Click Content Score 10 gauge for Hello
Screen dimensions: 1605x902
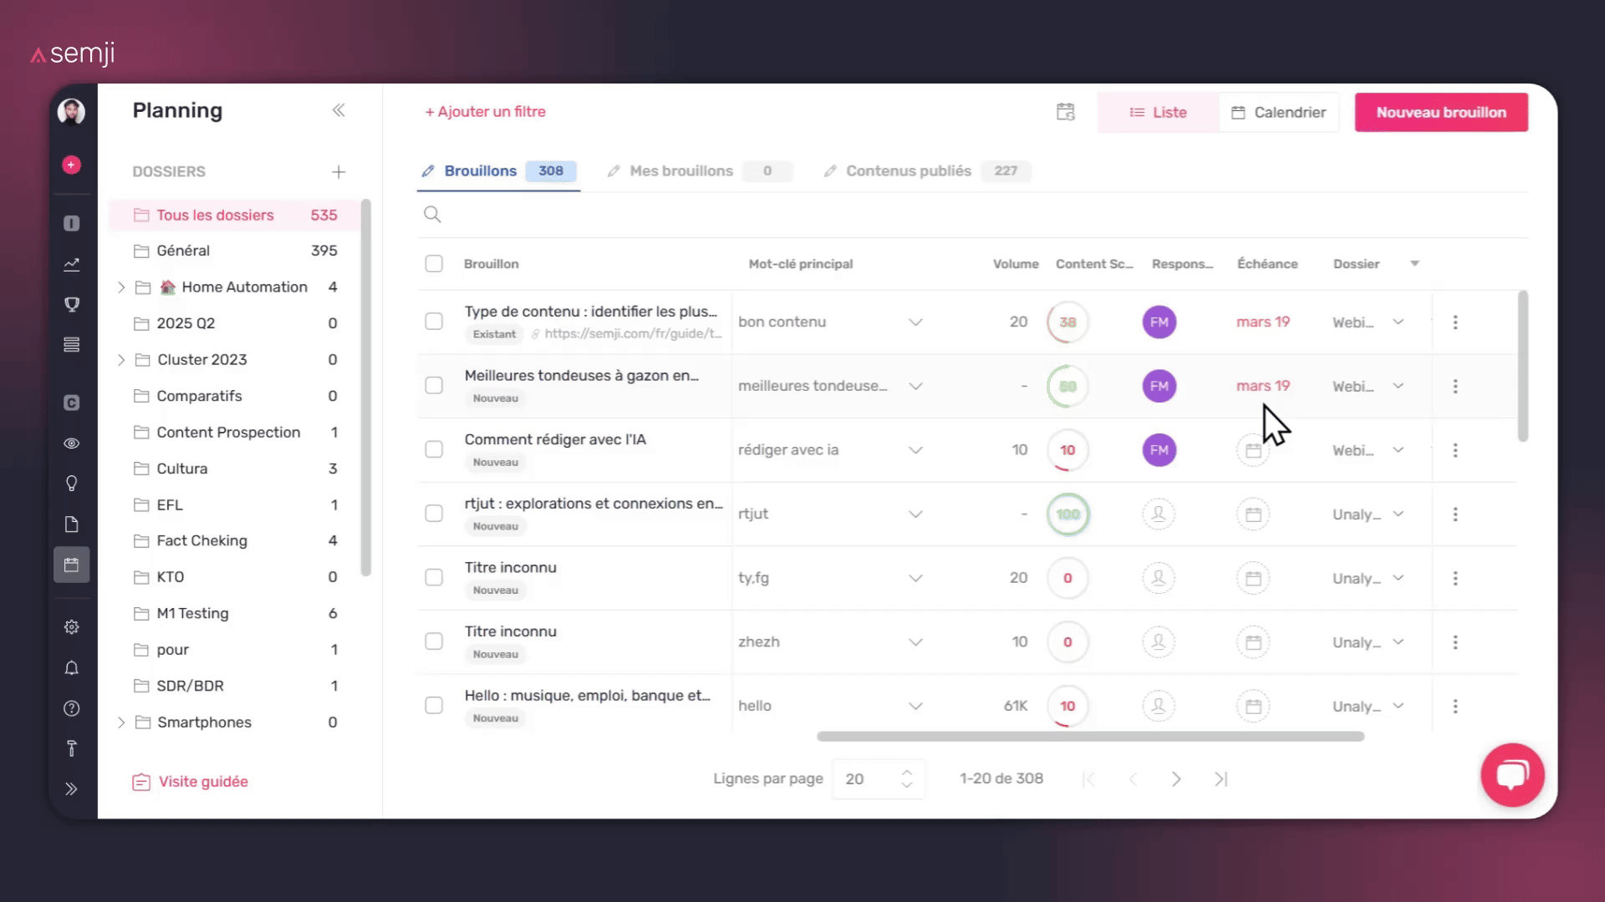(x=1067, y=707)
